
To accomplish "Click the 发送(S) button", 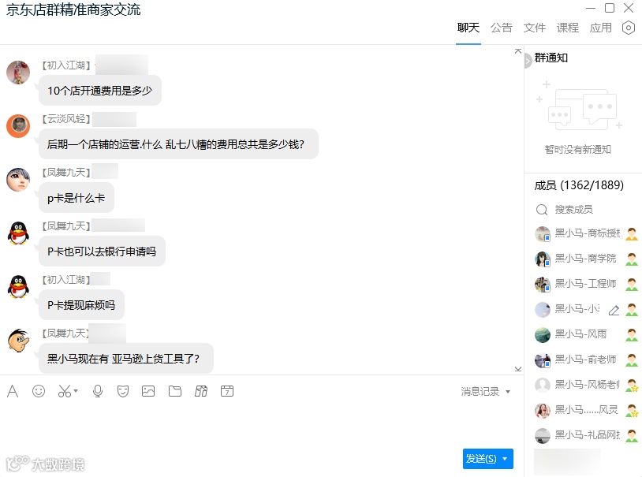I will [481, 459].
